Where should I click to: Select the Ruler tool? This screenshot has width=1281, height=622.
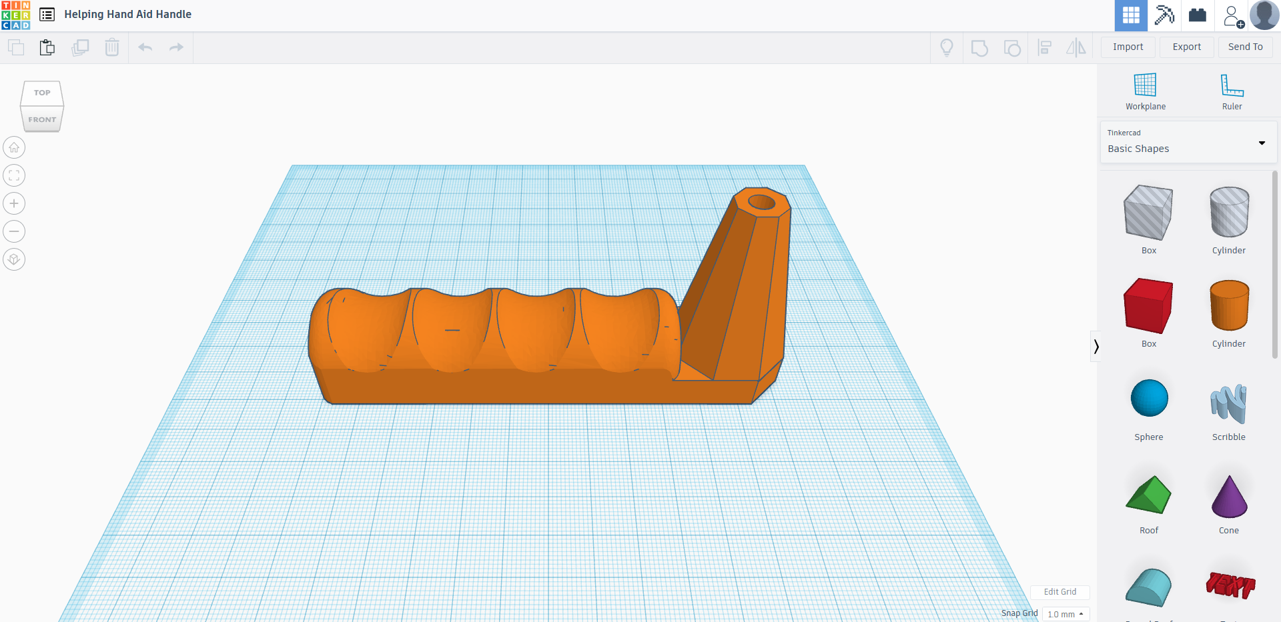pos(1232,92)
